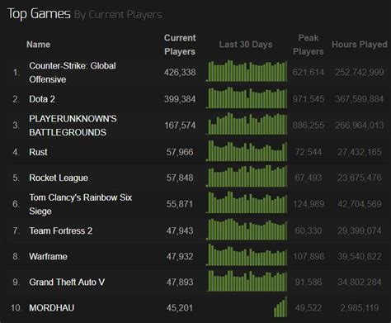Open the Rust game link

(38, 152)
